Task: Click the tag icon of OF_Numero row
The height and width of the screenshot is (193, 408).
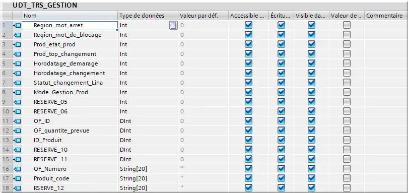Action: coord(17,169)
